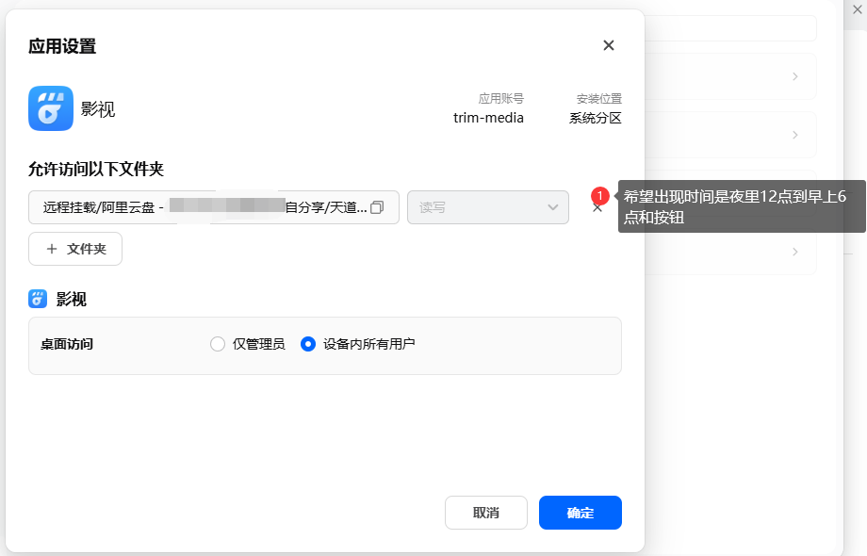
Task: Select the 仅管理员 radio option
Action: pyautogui.click(x=218, y=344)
